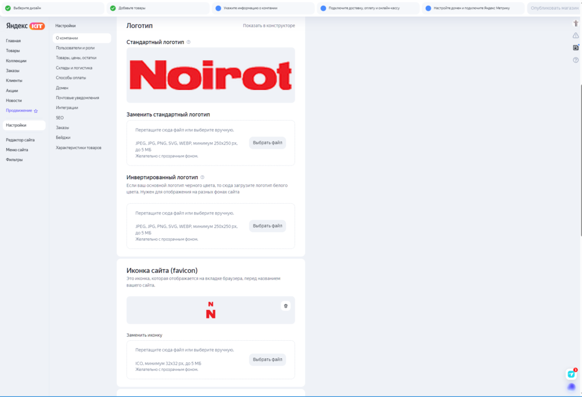Click the 'Иконка сайта (favicon)' heading
582x397 pixels.
(x=162, y=270)
